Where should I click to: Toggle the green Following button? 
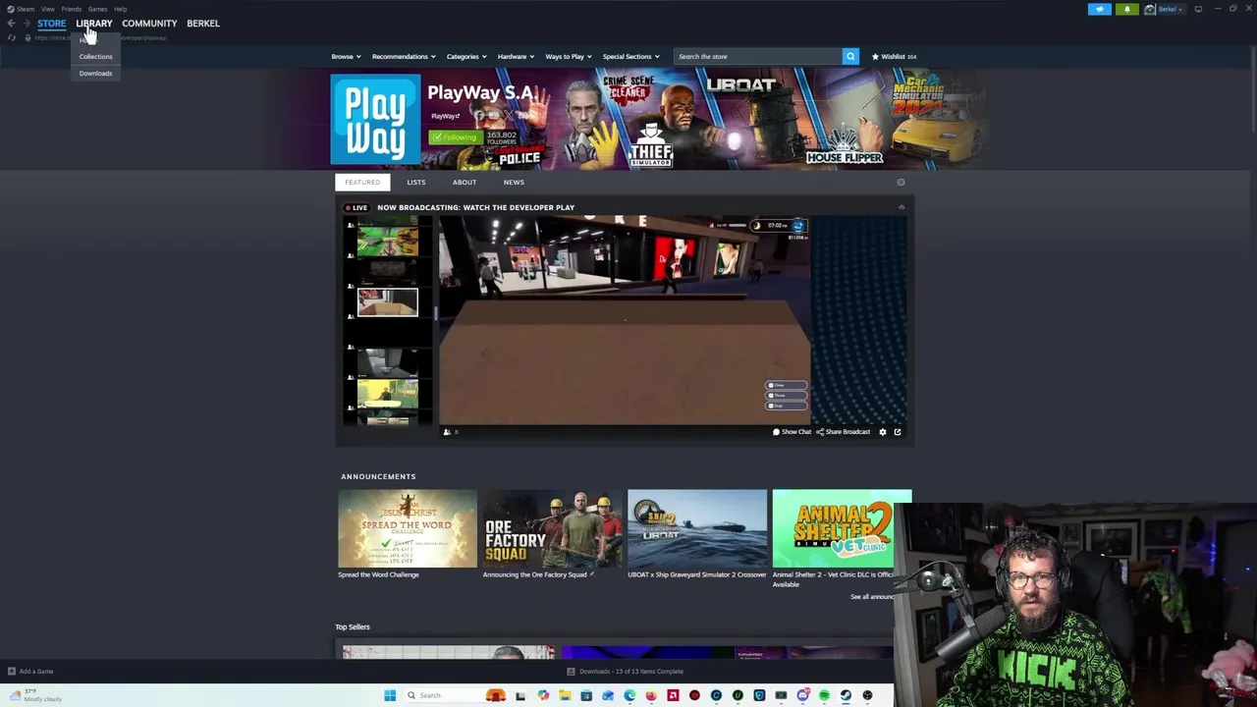[456, 137]
